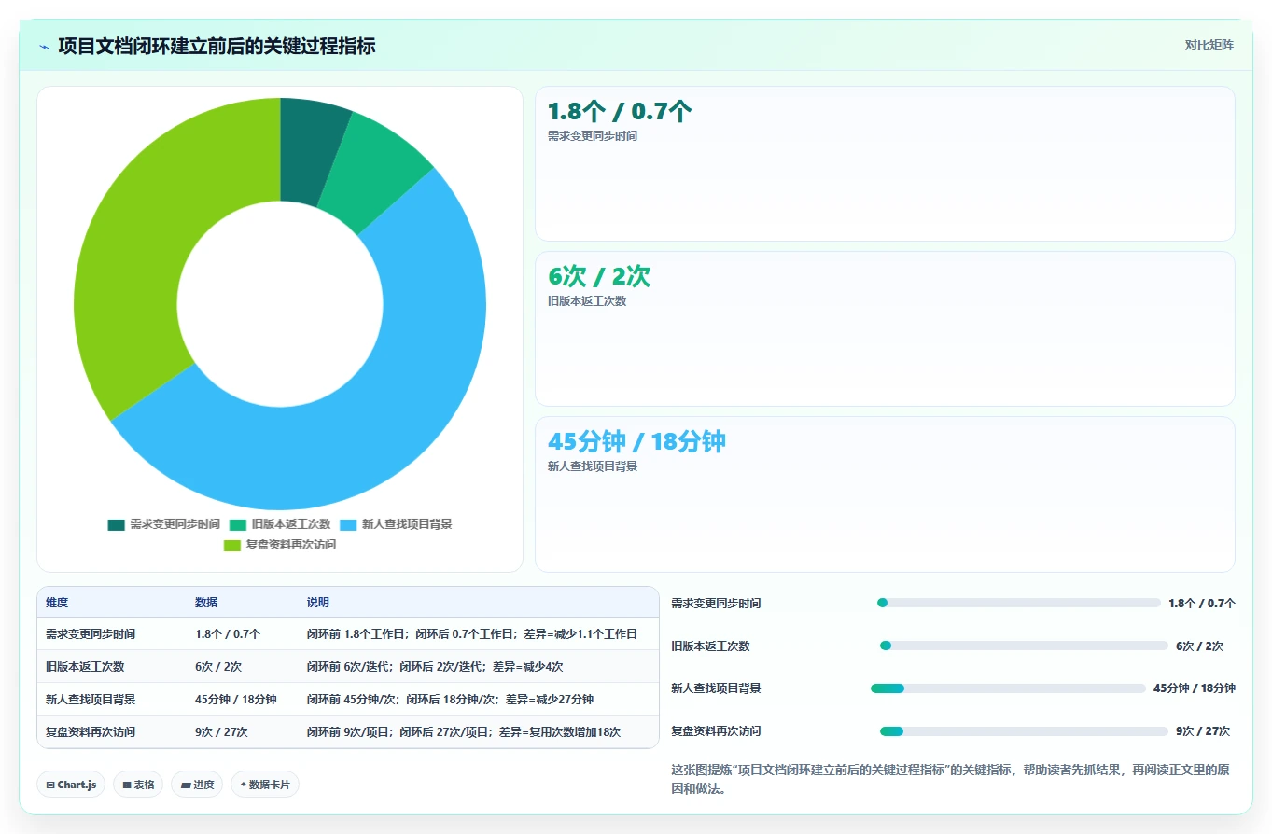The image size is (1272, 834).
Task: Click the 45分钟 / 18分钟 card value
Action: tap(636, 442)
